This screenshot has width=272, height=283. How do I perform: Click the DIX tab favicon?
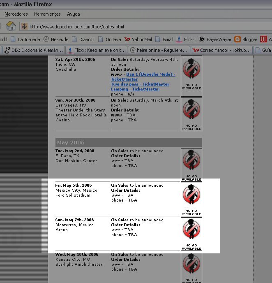pyautogui.click(x=7, y=50)
